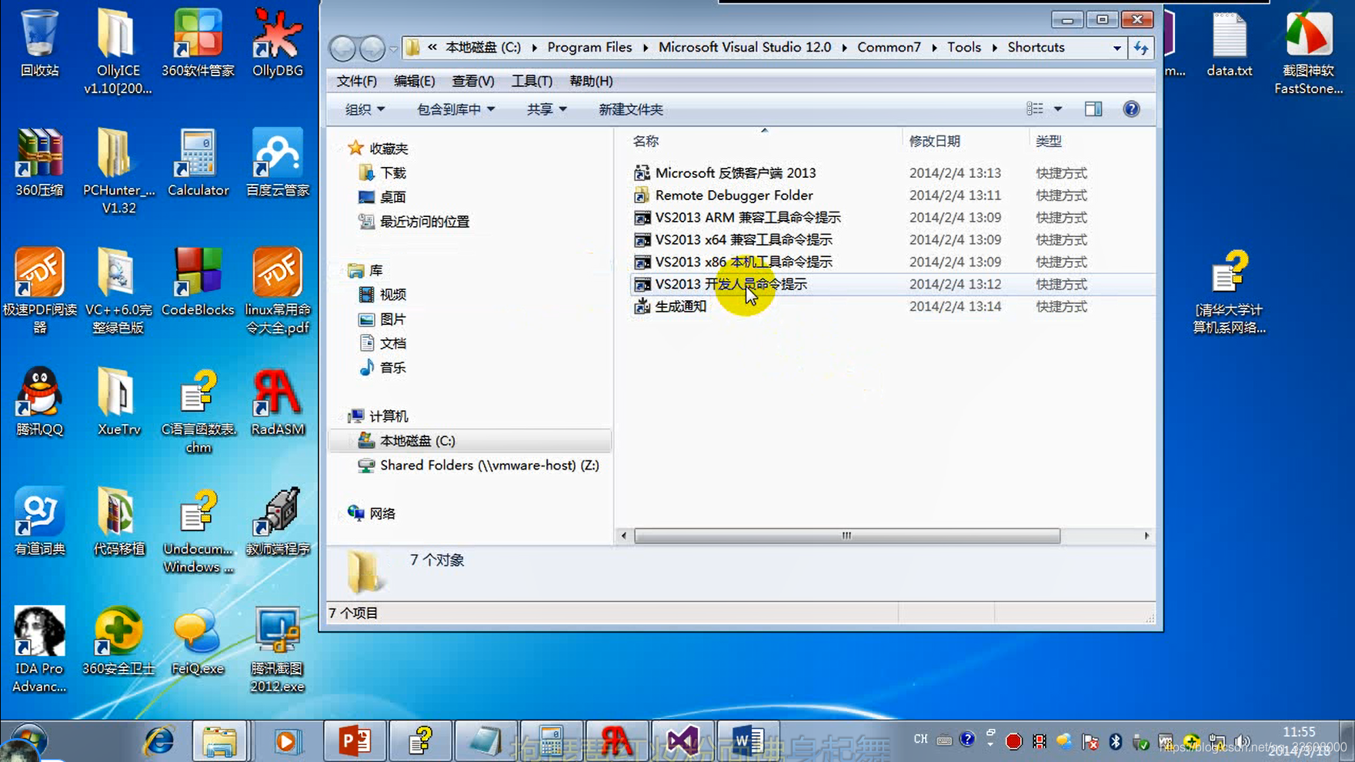The image size is (1355, 762).
Task: Select the 极速PDF阅读器 desktop icon
Action: coord(39,291)
